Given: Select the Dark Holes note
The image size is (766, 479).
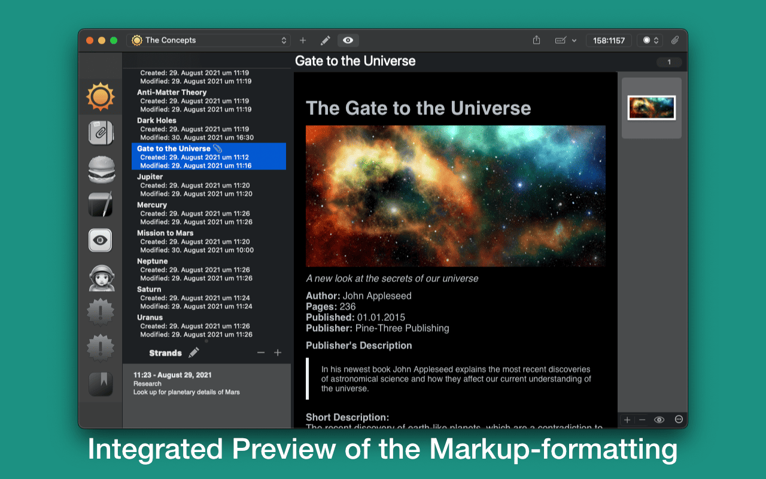Looking at the screenshot, I should pos(157,120).
